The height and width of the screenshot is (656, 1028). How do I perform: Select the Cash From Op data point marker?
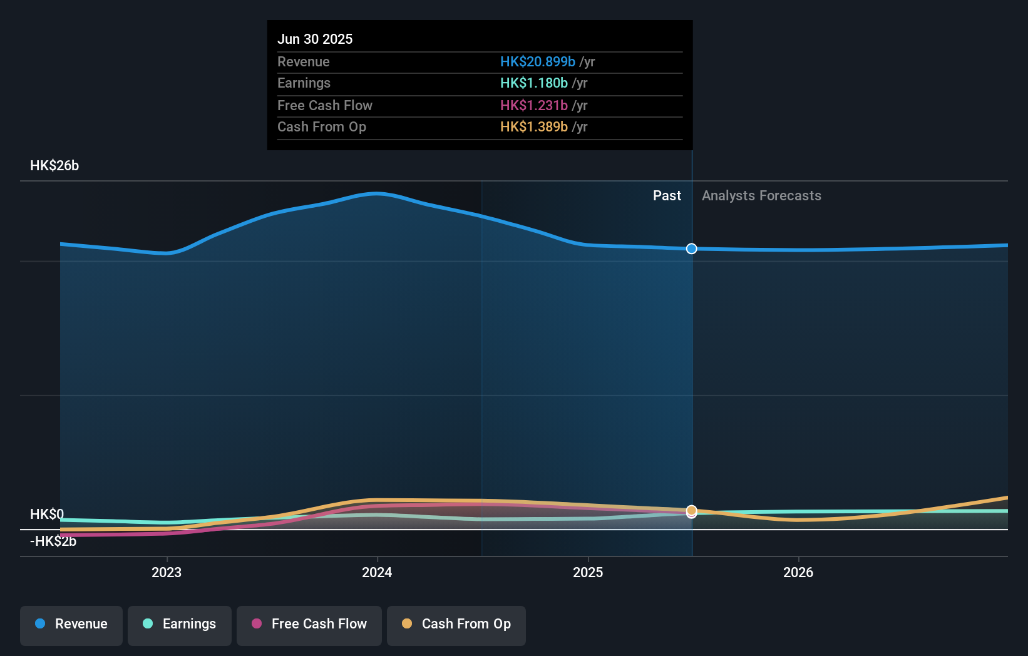click(691, 511)
